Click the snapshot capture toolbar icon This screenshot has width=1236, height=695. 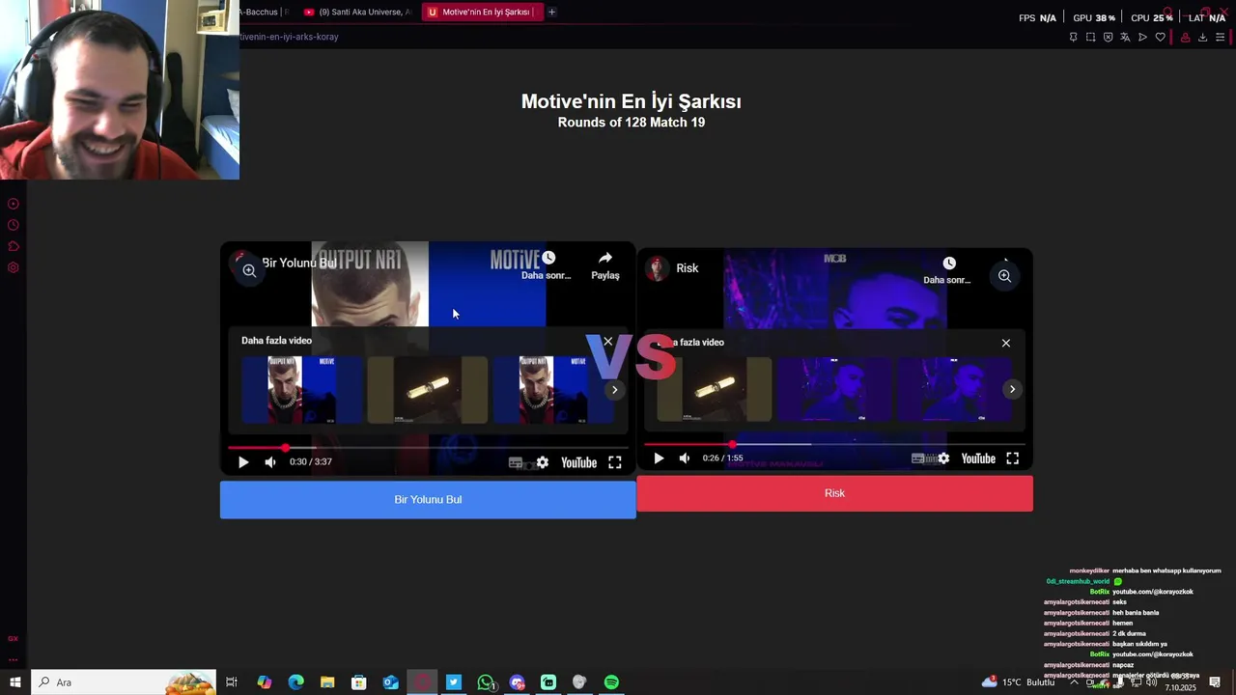1090,37
